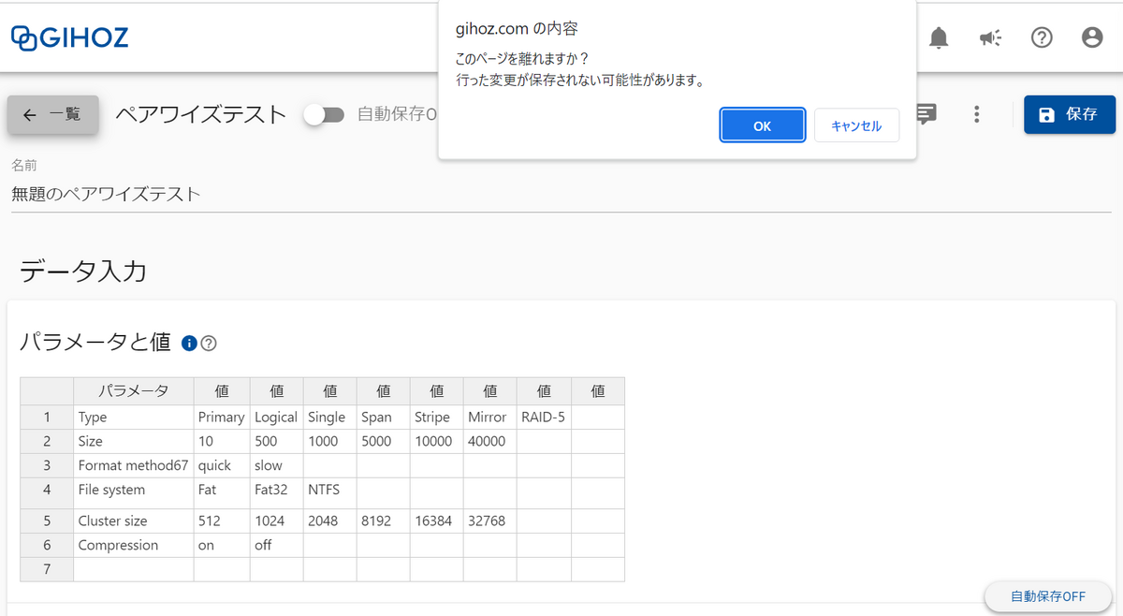
Task: Select the Compression row's on value
Action: click(221, 544)
